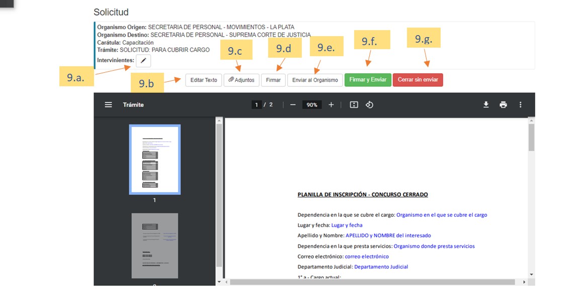Select Enviar al Organismo
Screen dimensions: 582x294
coord(315,80)
